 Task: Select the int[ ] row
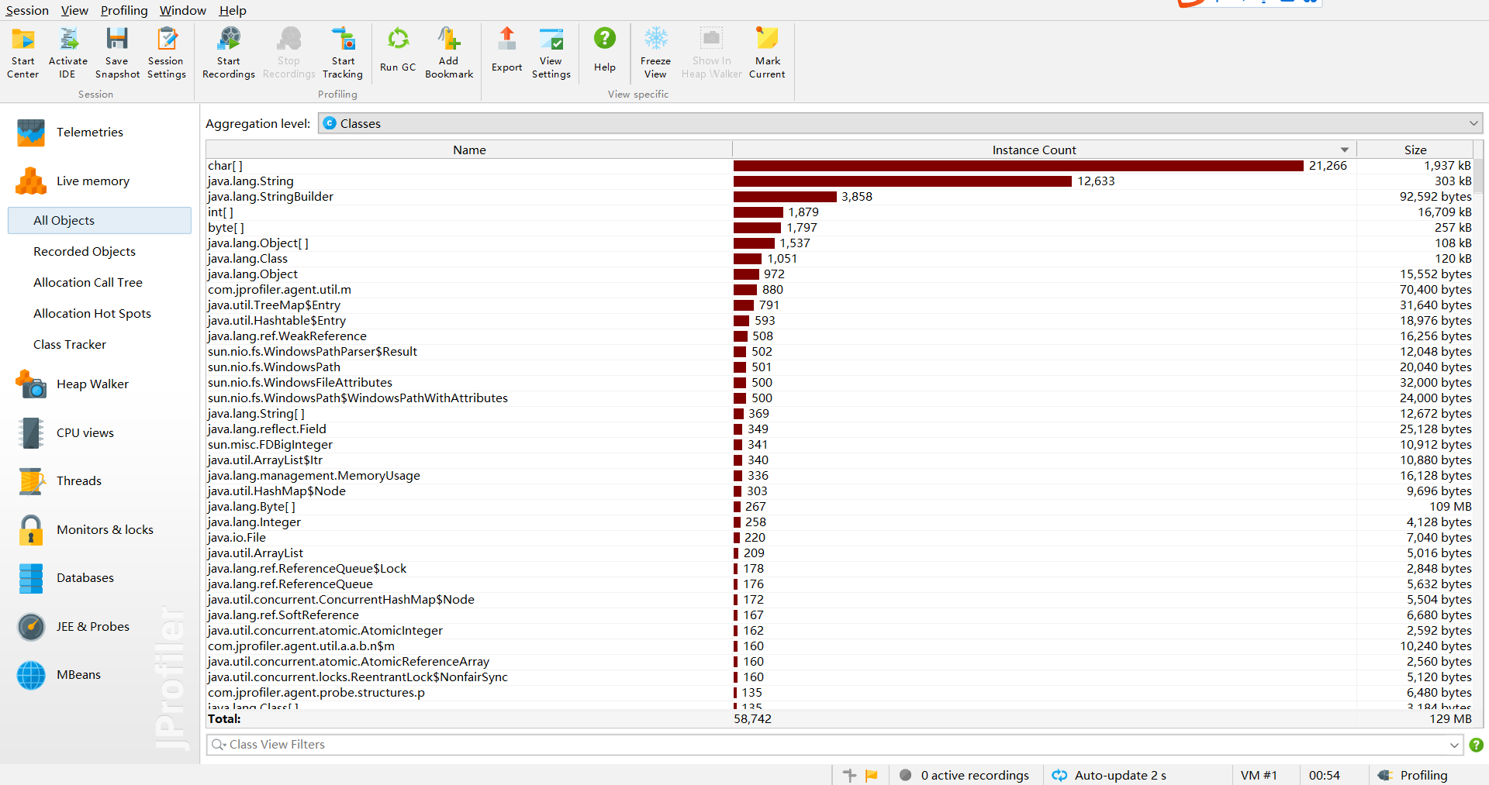839,212
